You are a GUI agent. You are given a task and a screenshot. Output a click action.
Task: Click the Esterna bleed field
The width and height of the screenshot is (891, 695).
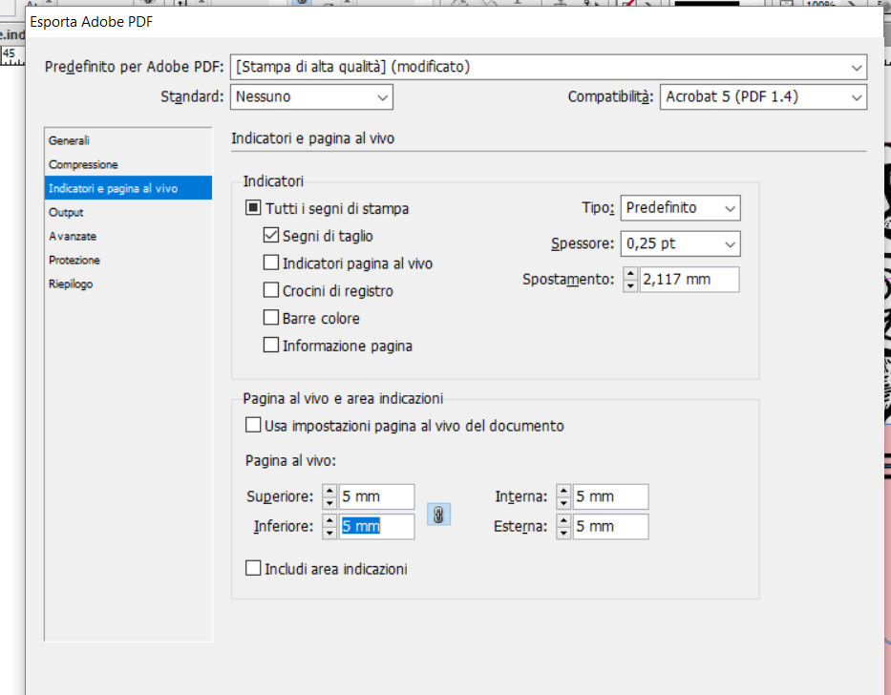pos(611,526)
